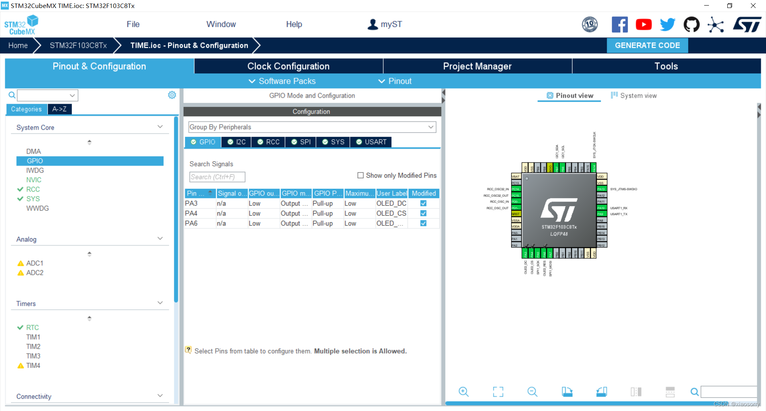Collapse the Timers category
This screenshot has height=411, width=766.
160,303
